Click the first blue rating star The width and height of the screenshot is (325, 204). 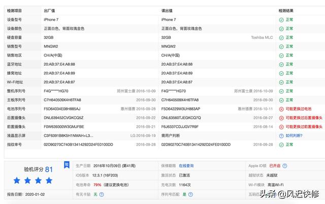[x=17, y=180]
